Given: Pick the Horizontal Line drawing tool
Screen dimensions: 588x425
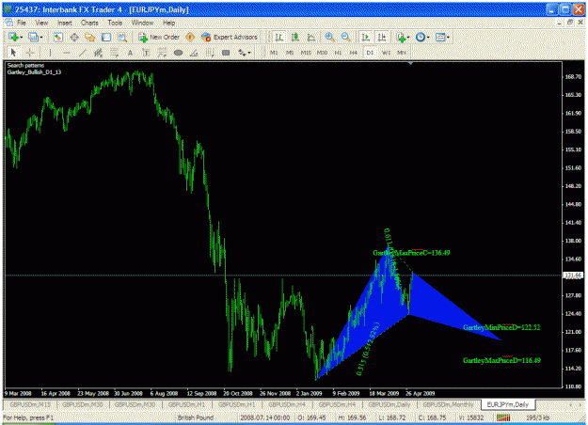Looking at the screenshot, I should (67, 53).
